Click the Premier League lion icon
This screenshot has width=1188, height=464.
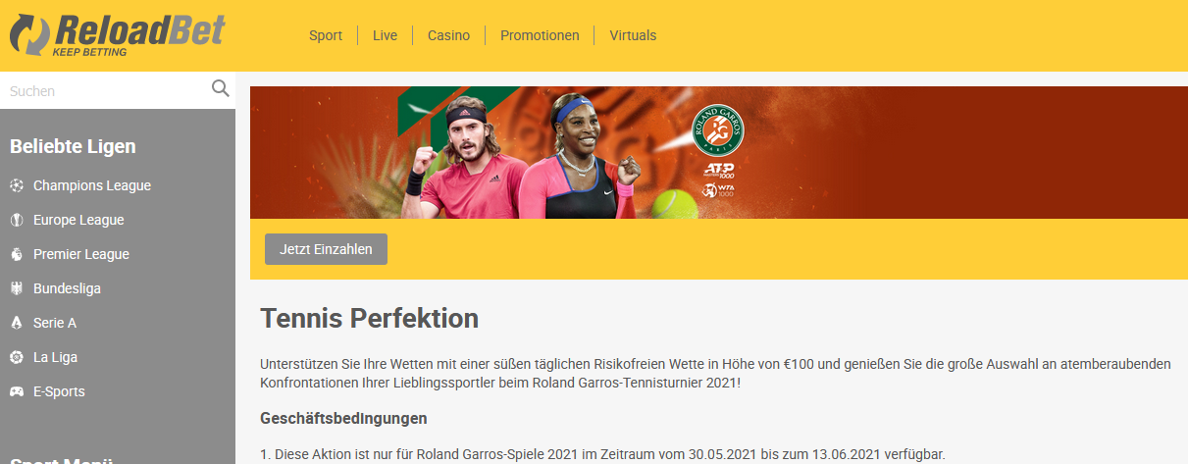(x=16, y=254)
